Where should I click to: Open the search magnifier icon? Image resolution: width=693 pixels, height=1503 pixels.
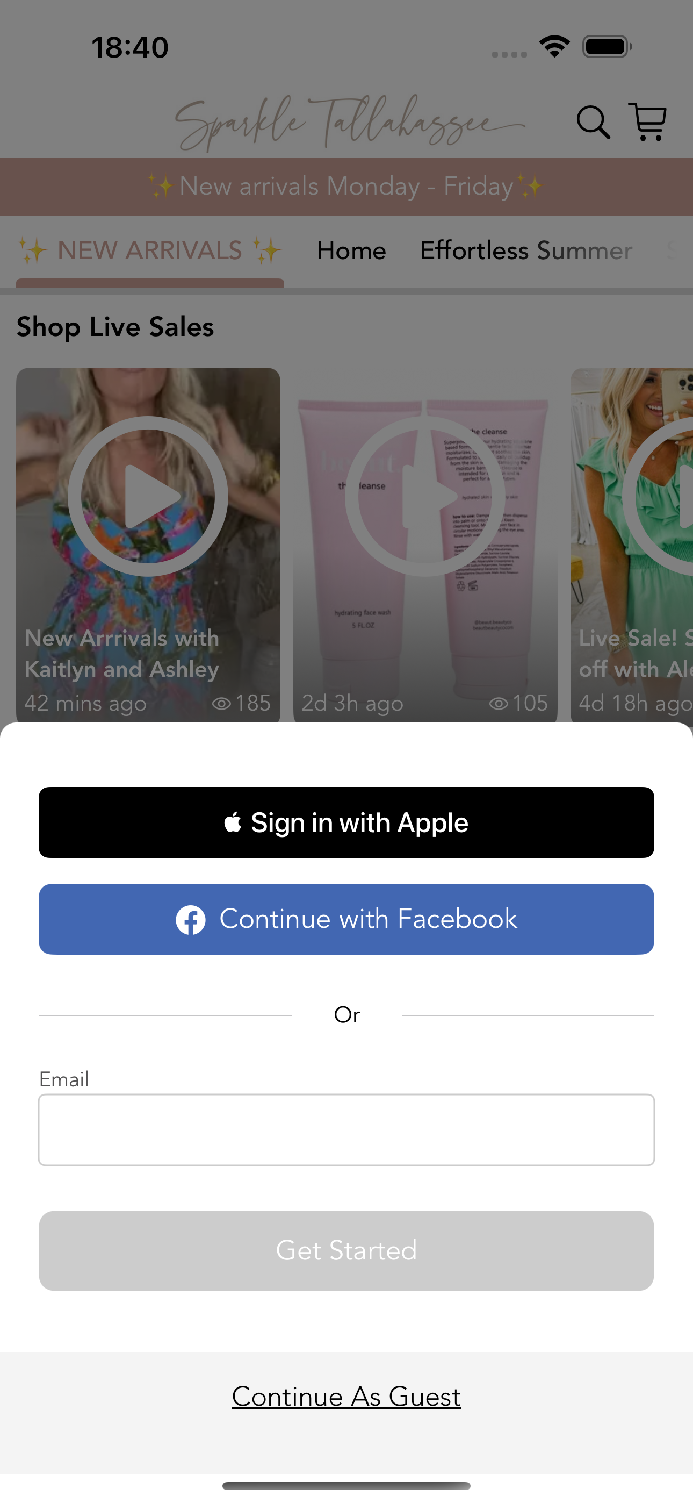[x=593, y=122]
